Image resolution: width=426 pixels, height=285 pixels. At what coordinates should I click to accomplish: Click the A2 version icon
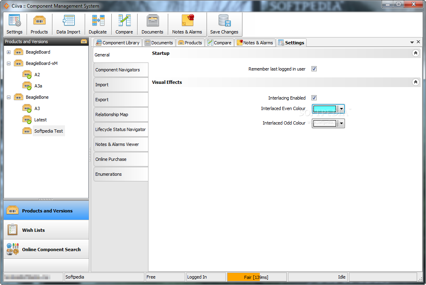(27, 75)
